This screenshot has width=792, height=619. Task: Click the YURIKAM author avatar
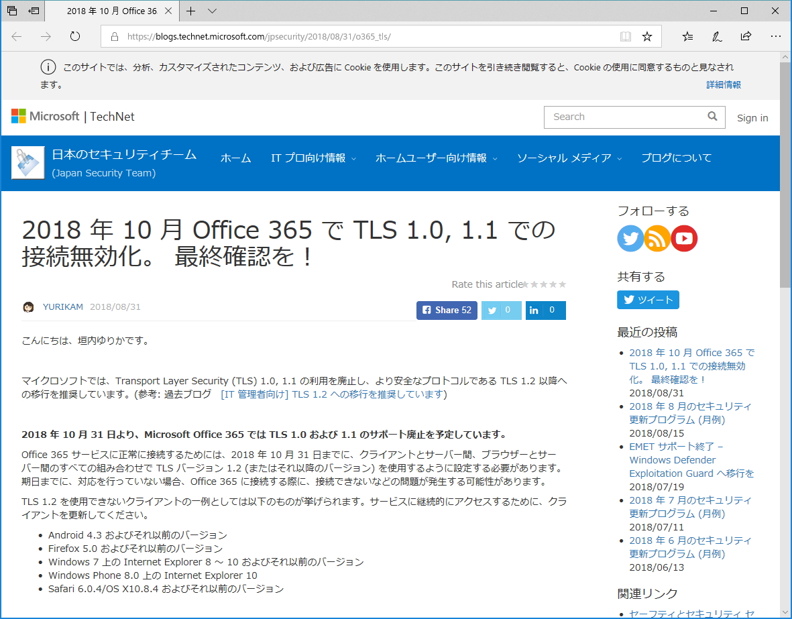pyautogui.click(x=29, y=306)
